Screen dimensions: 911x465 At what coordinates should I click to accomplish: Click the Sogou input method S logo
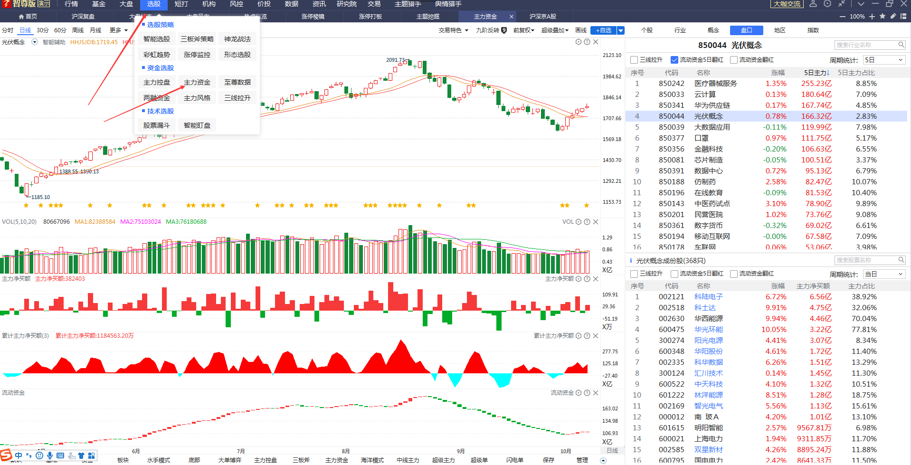tap(6, 456)
